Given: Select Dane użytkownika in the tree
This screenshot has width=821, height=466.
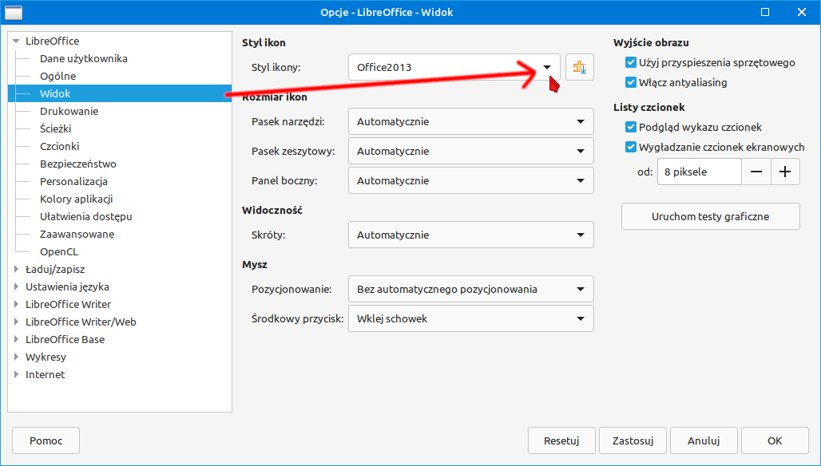Looking at the screenshot, I should 84,58.
